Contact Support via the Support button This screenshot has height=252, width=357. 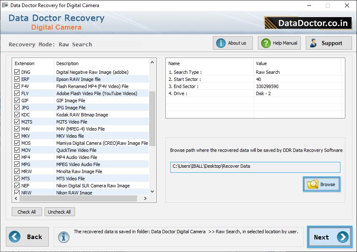(329, 43)
